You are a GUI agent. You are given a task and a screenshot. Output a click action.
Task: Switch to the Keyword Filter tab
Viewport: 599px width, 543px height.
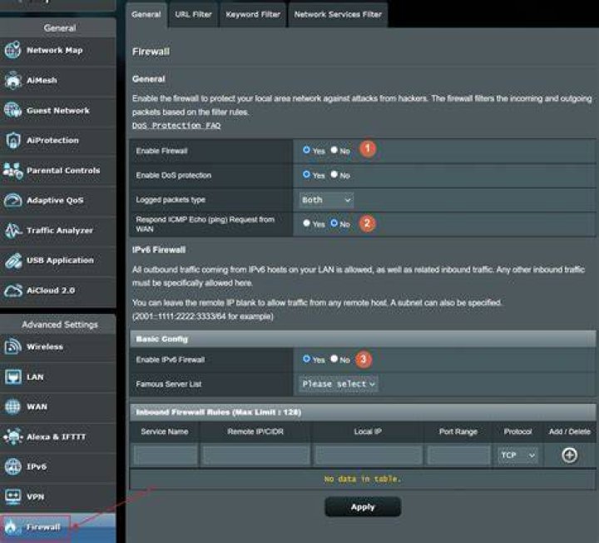pyautogui.click(x=253, y=14)
